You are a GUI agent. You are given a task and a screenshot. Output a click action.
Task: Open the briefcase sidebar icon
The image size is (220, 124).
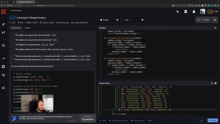3,45
